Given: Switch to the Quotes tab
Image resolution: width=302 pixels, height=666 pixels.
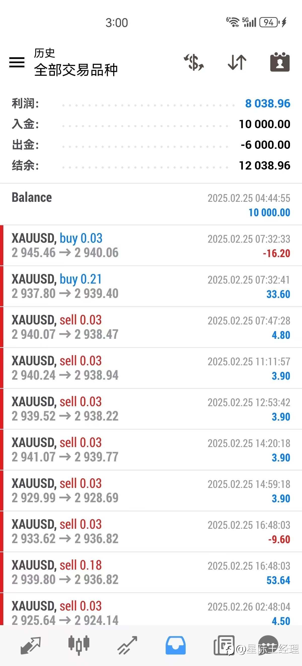Looking at the screenshot, I should pyautogui.click(x=30, y=646).
